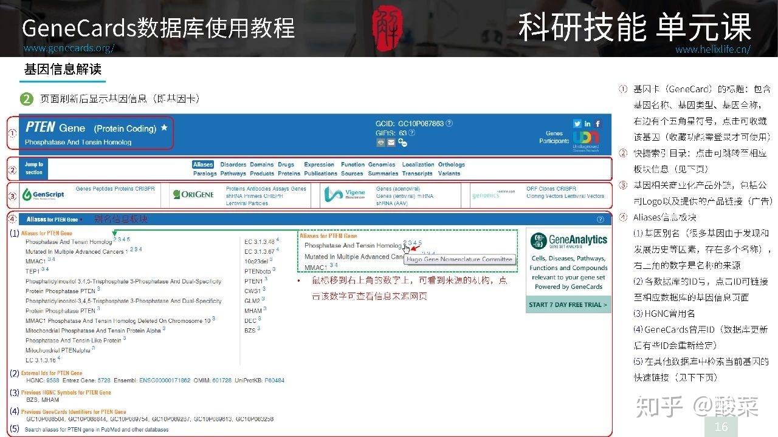
Task: Open the UDN Undiagnosed Diseases Network logo
Action: (x=587, y=138)
